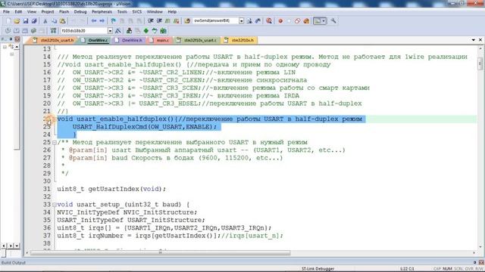Viewport: 485px width, 272px height.
Task: Click the Translate current file icon
Action: (x=8, y=31)
